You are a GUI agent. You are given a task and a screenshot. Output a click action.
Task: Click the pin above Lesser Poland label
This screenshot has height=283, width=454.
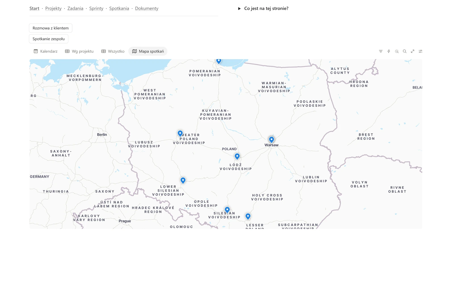tap(248, 216)
